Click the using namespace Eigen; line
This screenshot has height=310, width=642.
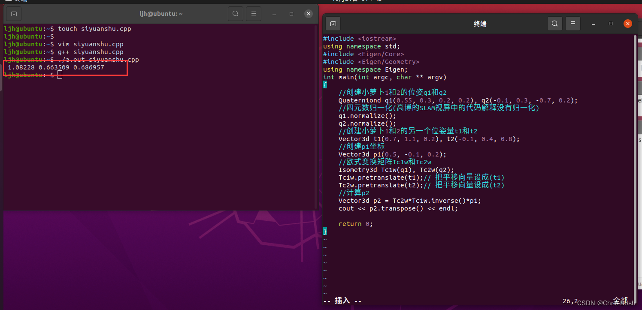[365, 69]
